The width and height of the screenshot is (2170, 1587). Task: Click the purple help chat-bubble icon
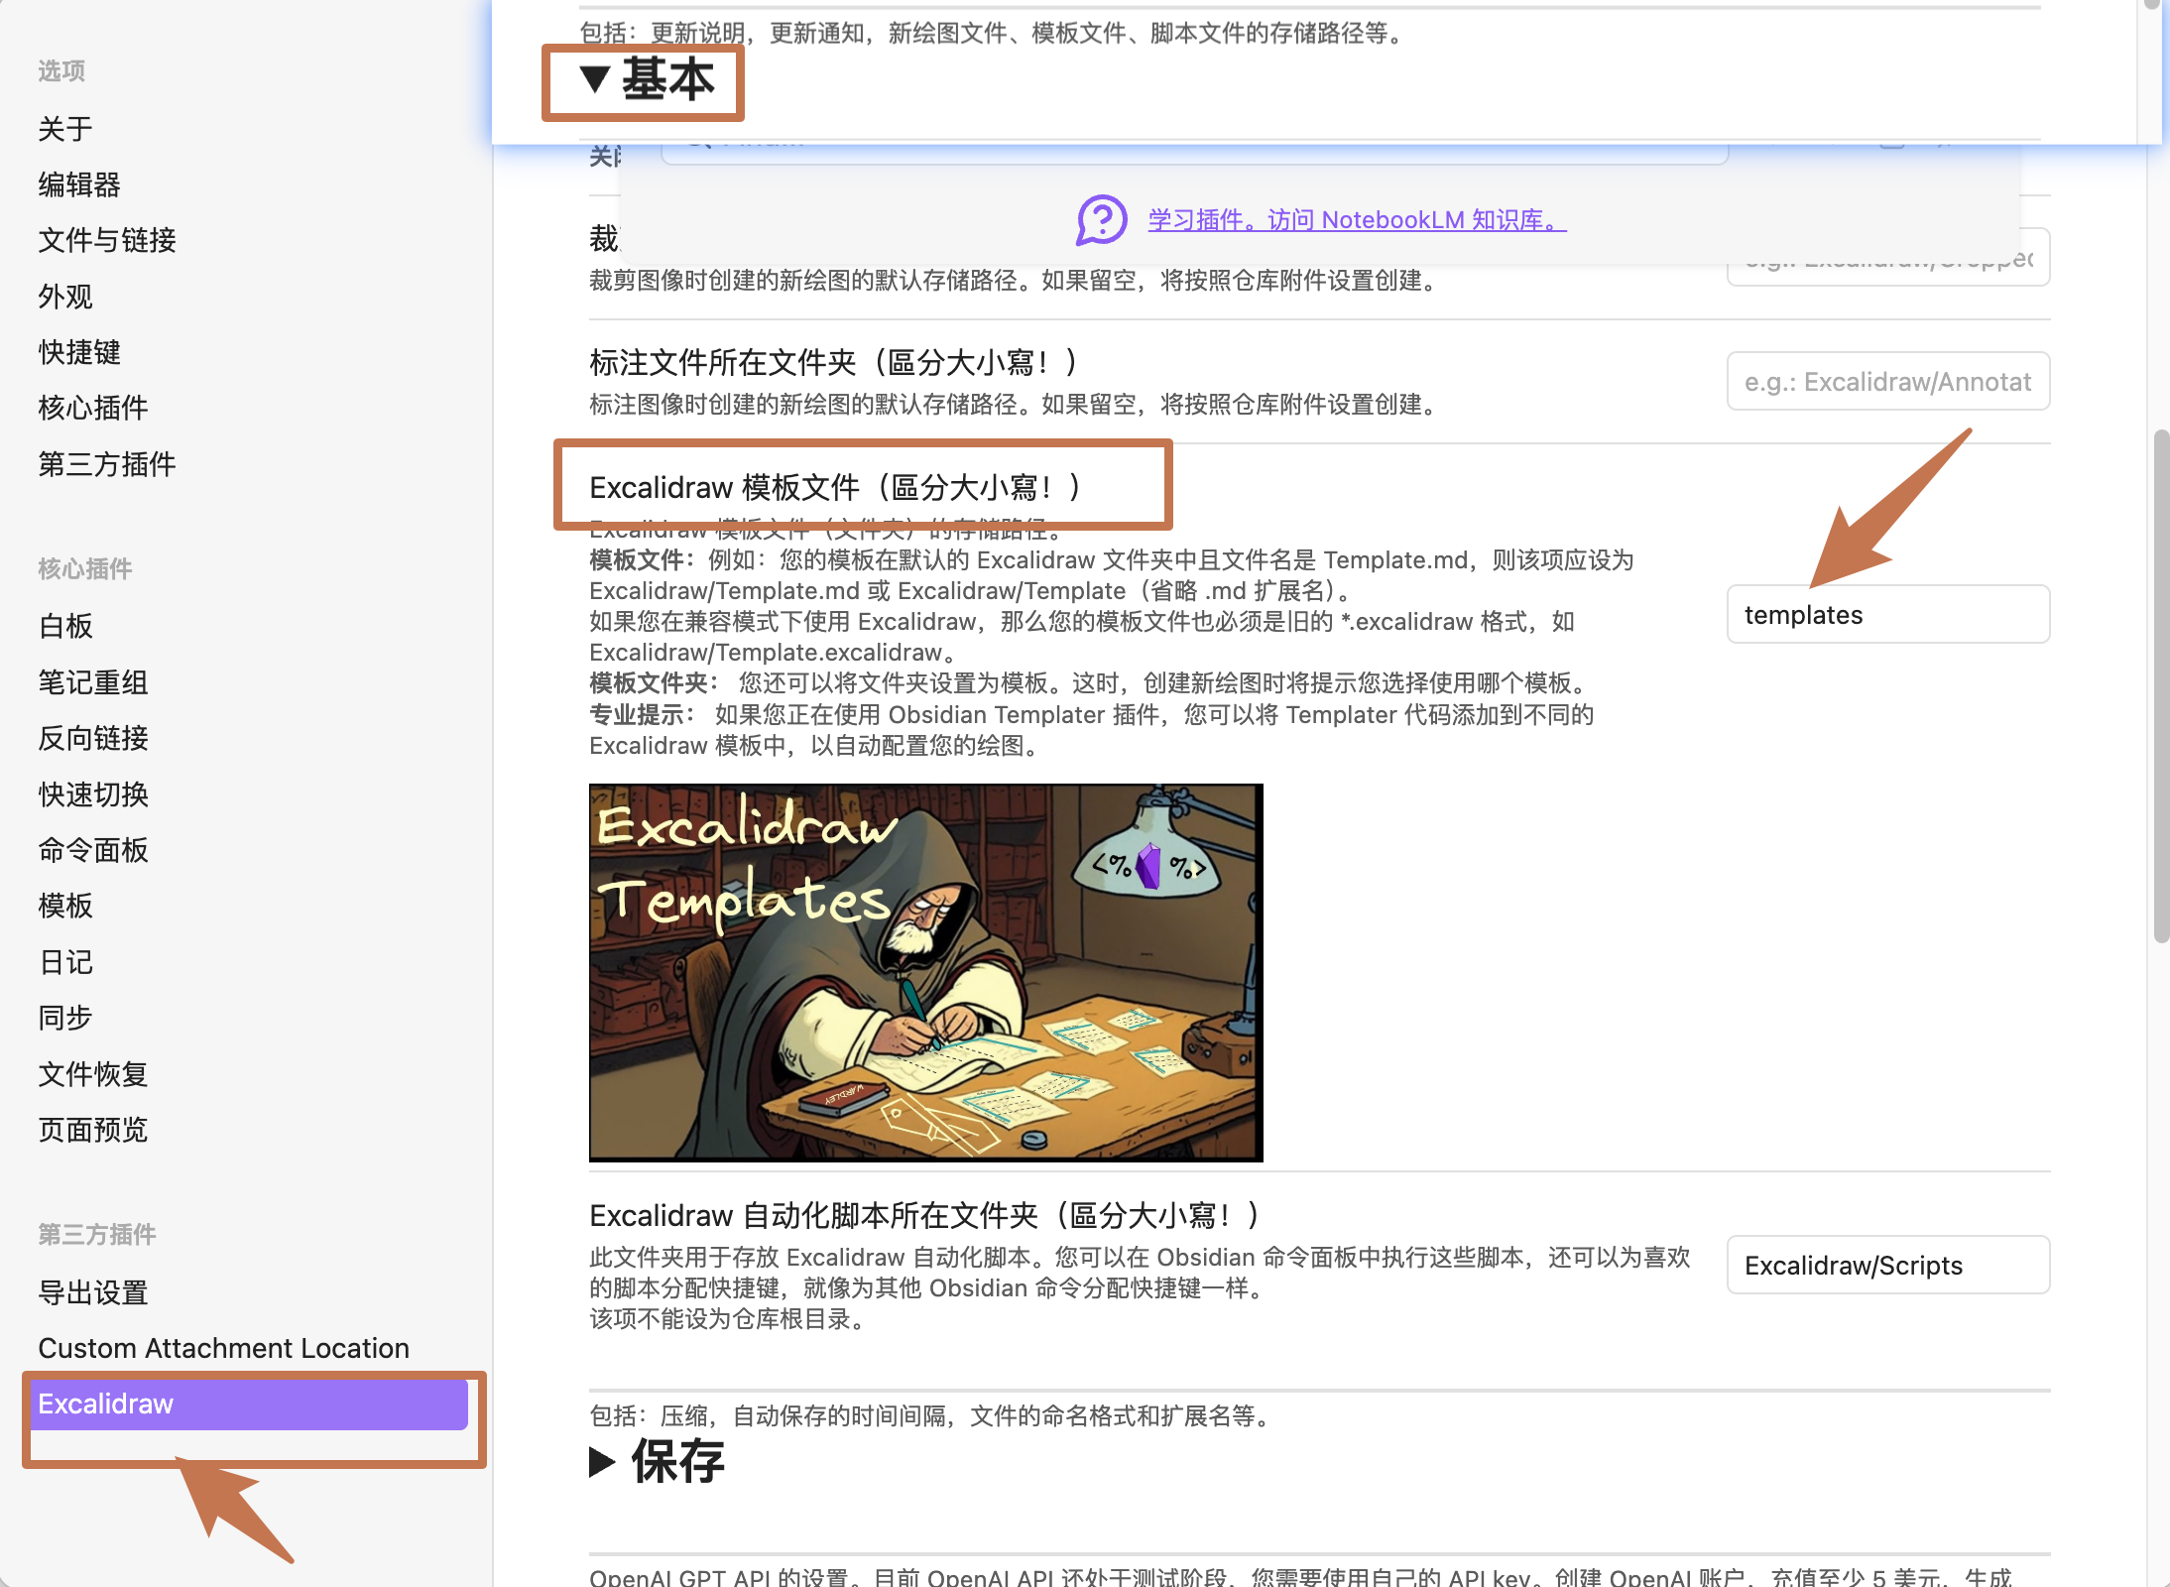click(1101, 219)
